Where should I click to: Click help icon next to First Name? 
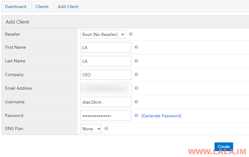[x=136, y=47]
